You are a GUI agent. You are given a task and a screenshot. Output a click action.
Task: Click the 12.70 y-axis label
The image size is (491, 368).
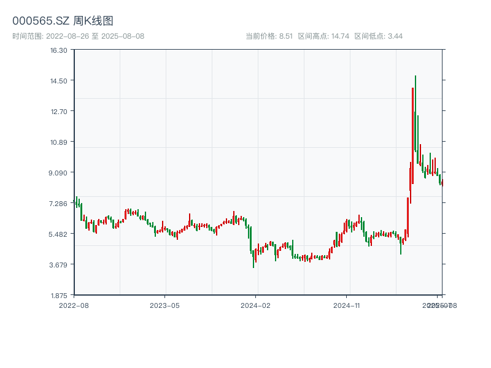[x=59, y=111]
